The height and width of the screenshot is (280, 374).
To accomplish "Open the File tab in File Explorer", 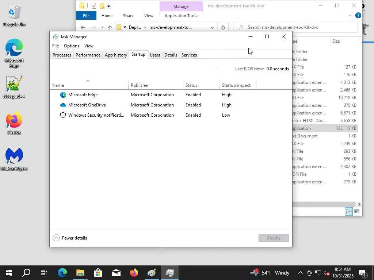I will [86, 16].
